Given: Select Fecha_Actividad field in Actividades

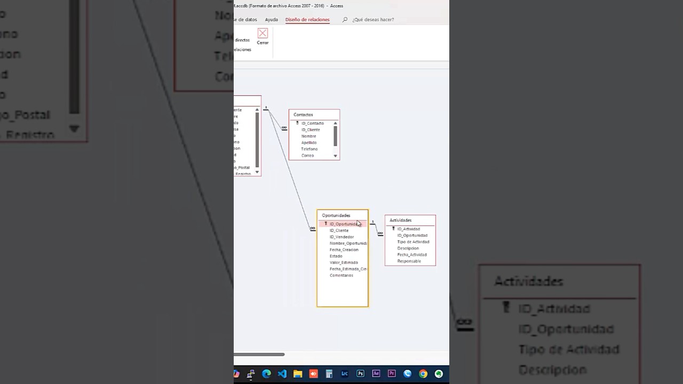Looking at the screenshot, I should coord(412,254).
